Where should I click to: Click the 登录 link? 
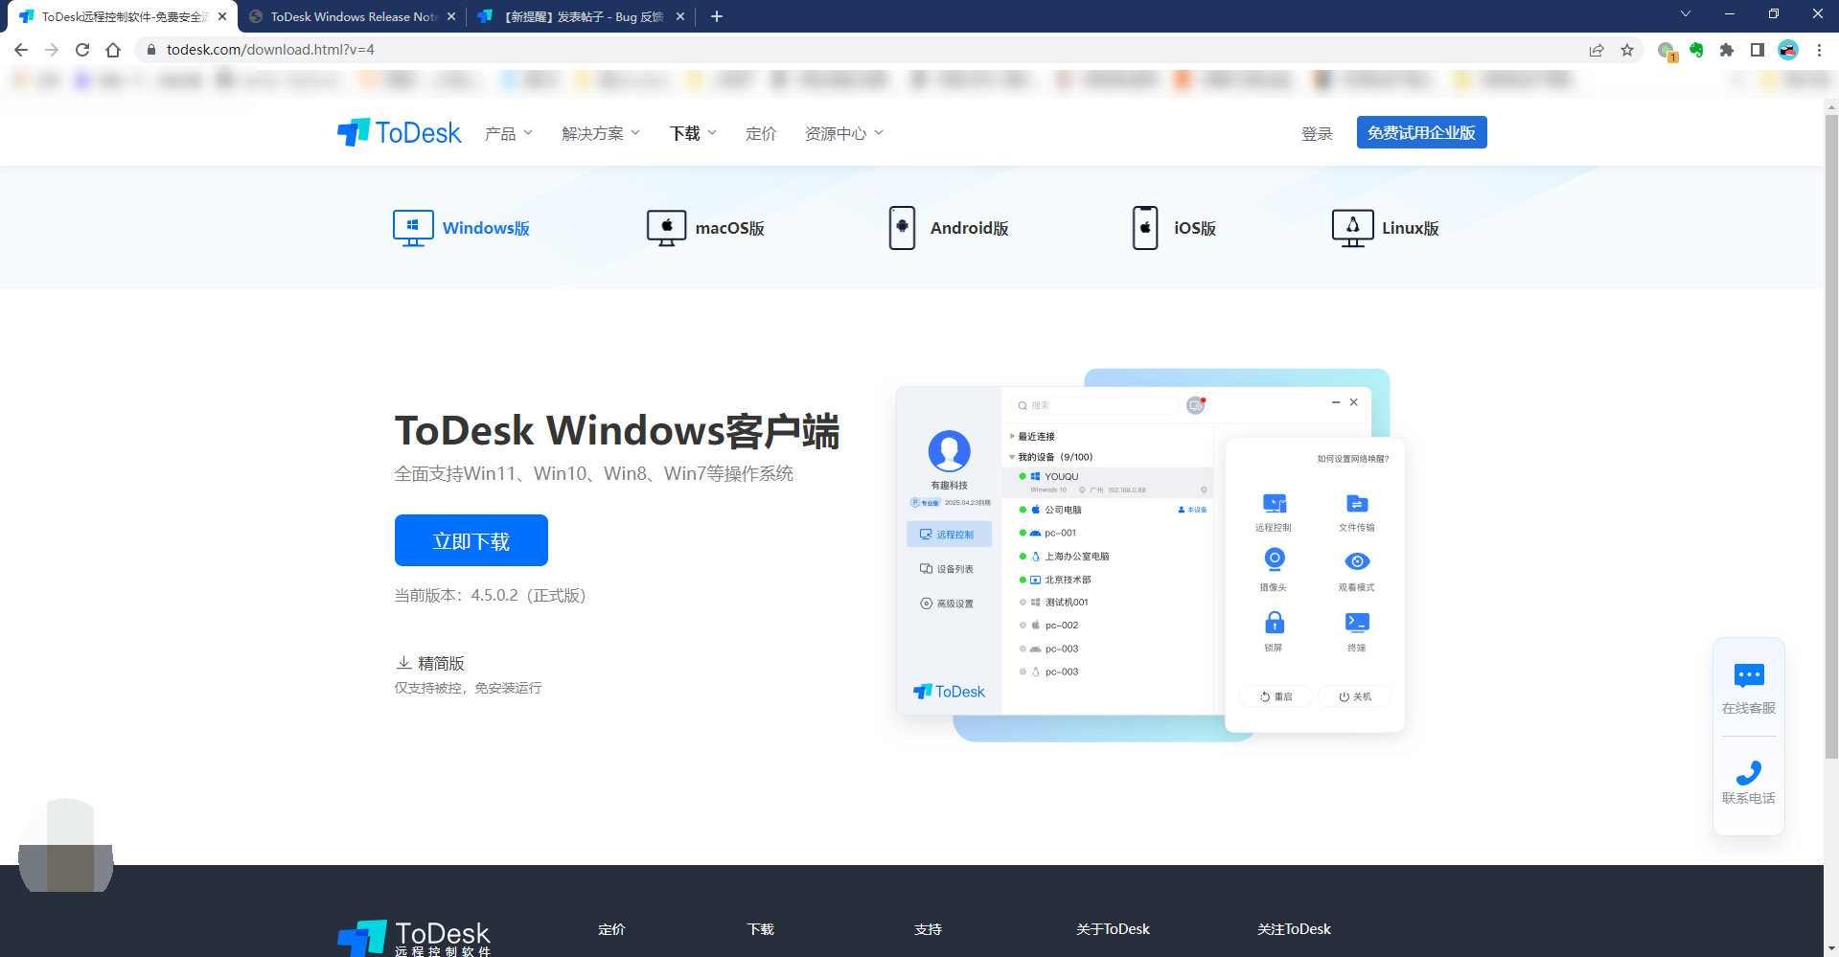pos(1317,133)
